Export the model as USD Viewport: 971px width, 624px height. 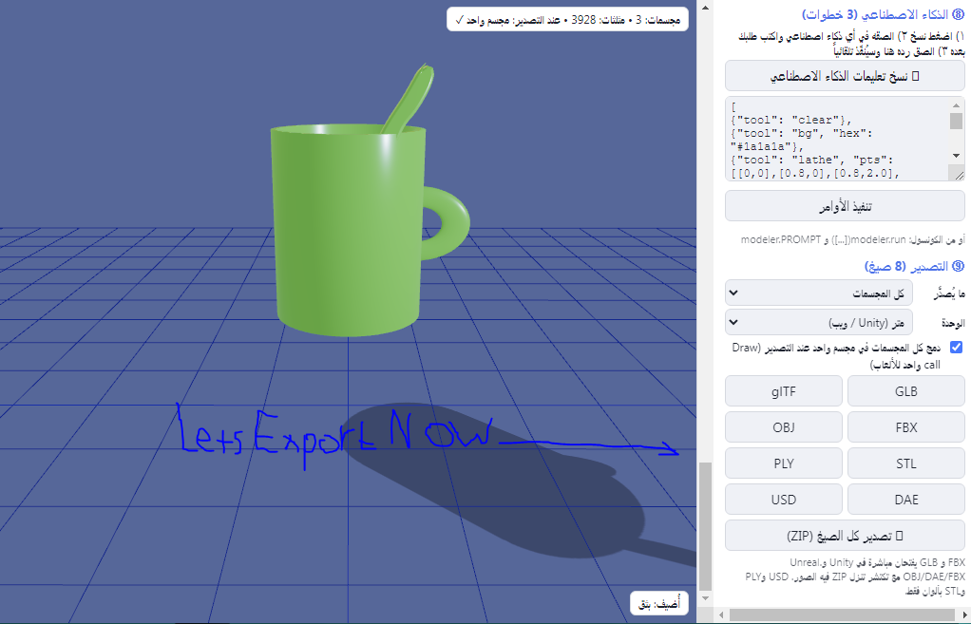(x=784, y=500)
